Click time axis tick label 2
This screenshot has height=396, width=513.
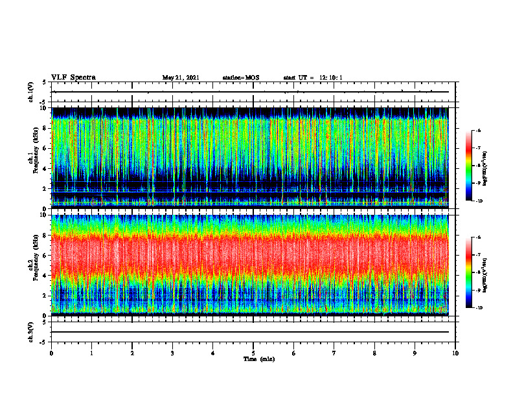tap(132, 353)
